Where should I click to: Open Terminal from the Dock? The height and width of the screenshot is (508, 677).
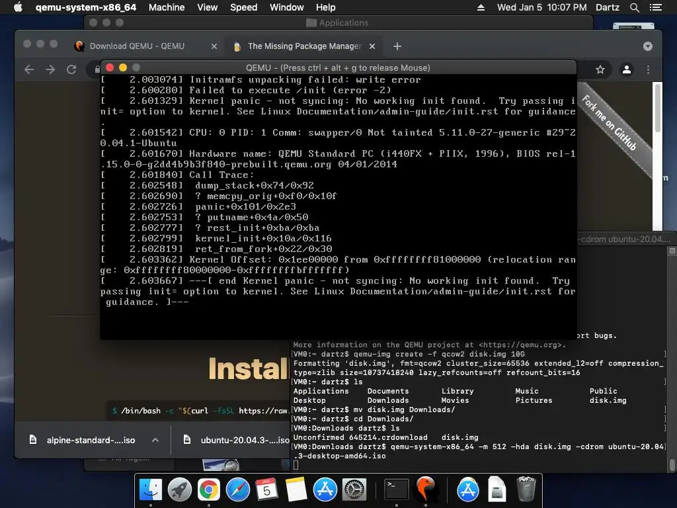click(397, 489)
